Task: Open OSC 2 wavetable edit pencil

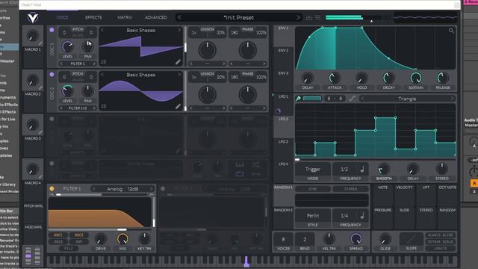Action: point(178,106)
